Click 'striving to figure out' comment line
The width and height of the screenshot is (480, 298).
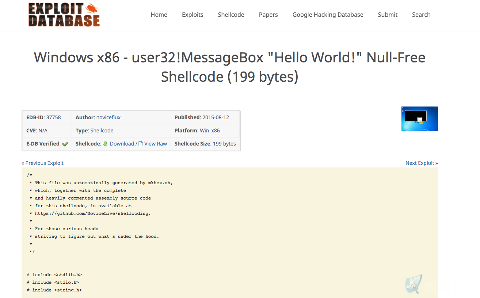pos(94,236)
